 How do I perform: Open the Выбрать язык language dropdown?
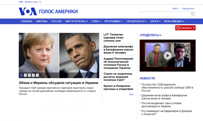[x=33, y=2]
